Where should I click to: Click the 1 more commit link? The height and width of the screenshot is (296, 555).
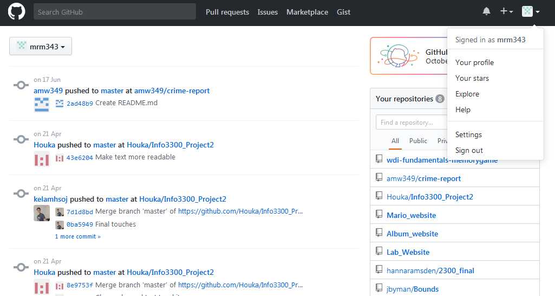click(77, 236)
